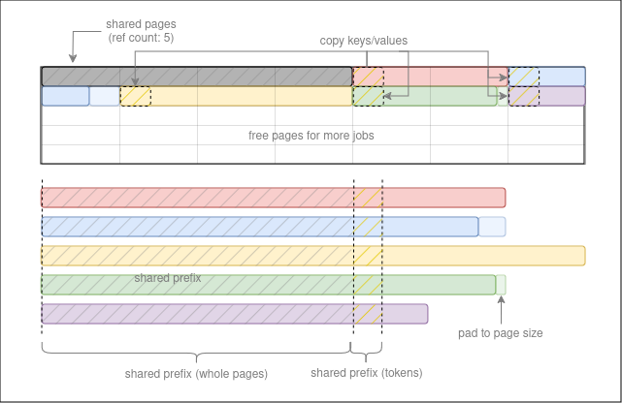Select the small padding box after the green bar

tap(501, 285)
